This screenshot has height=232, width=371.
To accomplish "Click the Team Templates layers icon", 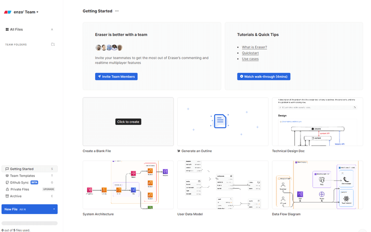I will (x=7, y=176).
